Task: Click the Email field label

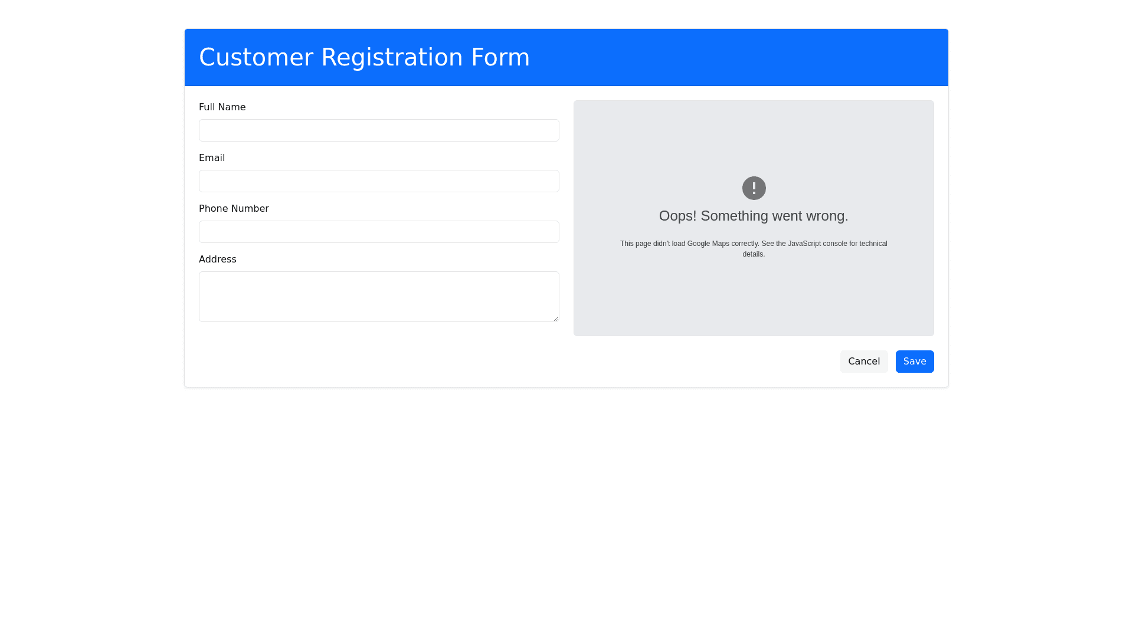Action: (x=212, y=158)
